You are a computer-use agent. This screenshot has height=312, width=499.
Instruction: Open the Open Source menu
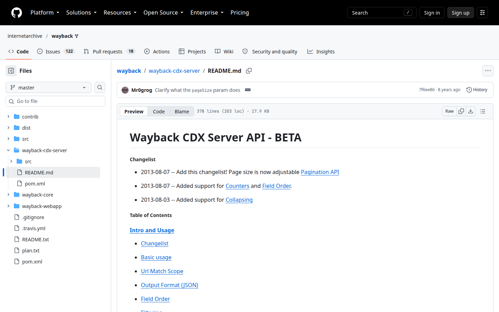tap(163, 12)
